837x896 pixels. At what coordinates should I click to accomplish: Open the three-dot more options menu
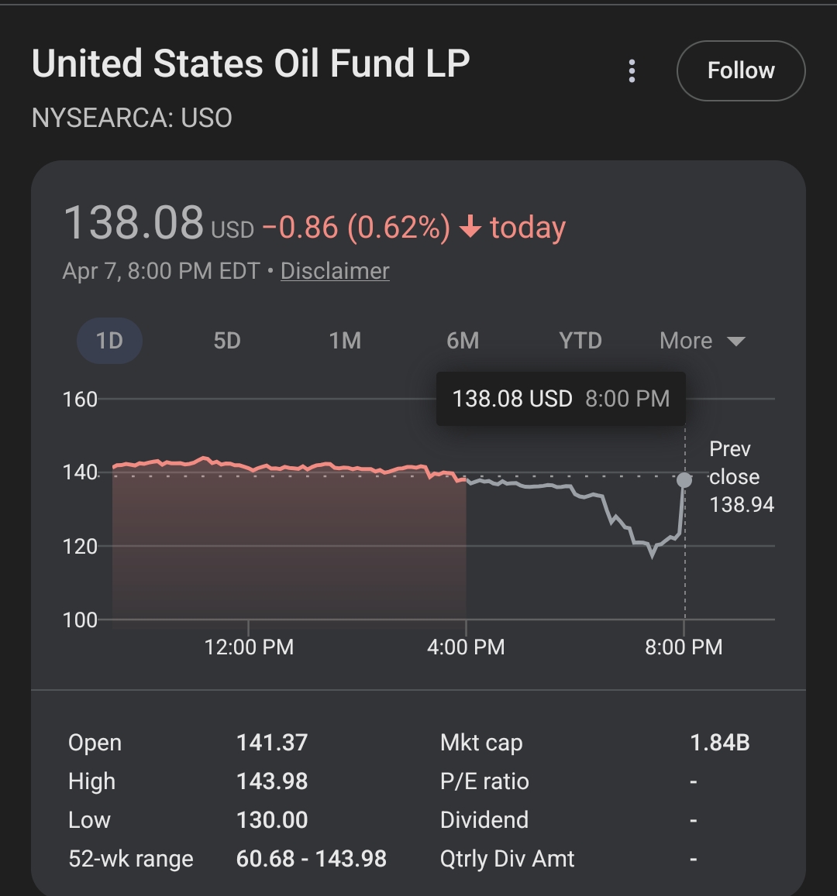(x=632, y=71)
